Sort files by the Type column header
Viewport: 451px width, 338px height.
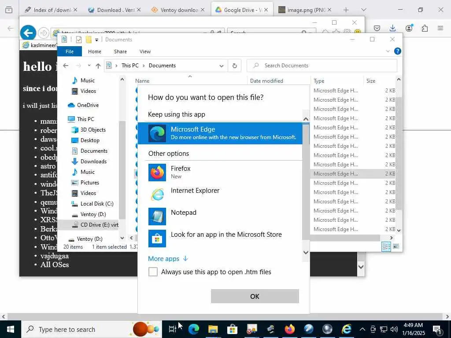(336, 81)
